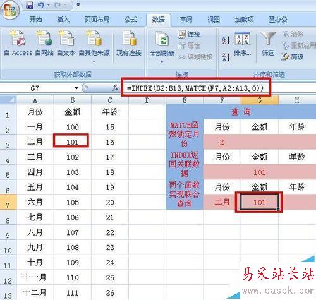The height and width of the screenshot is (300, 316).
Task: Select the active cell G7 with 101
Action: [x=260, y=202]
